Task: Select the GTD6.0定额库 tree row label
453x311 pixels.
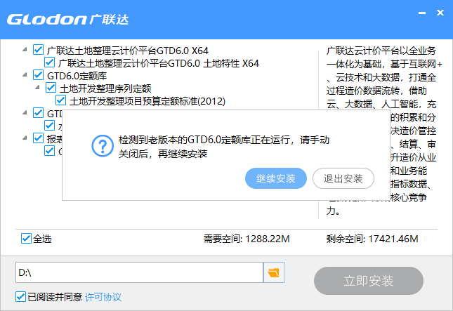Action: (77, 76)
